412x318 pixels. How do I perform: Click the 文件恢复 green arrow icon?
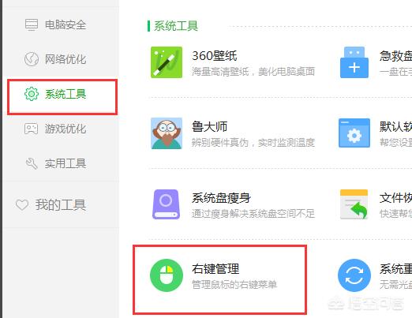pyautogui.click(x=354, y=204)
